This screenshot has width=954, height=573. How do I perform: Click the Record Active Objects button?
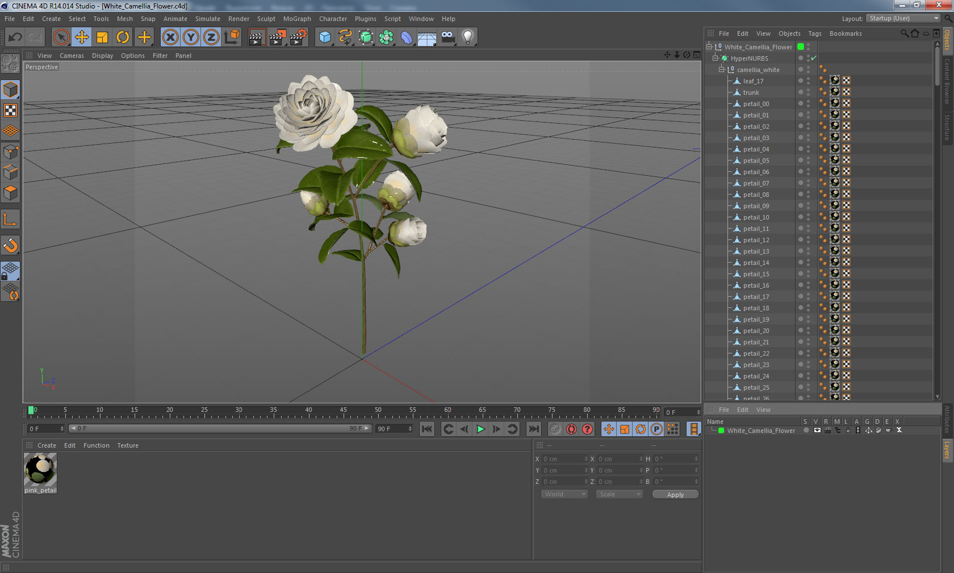coord(555,429)
